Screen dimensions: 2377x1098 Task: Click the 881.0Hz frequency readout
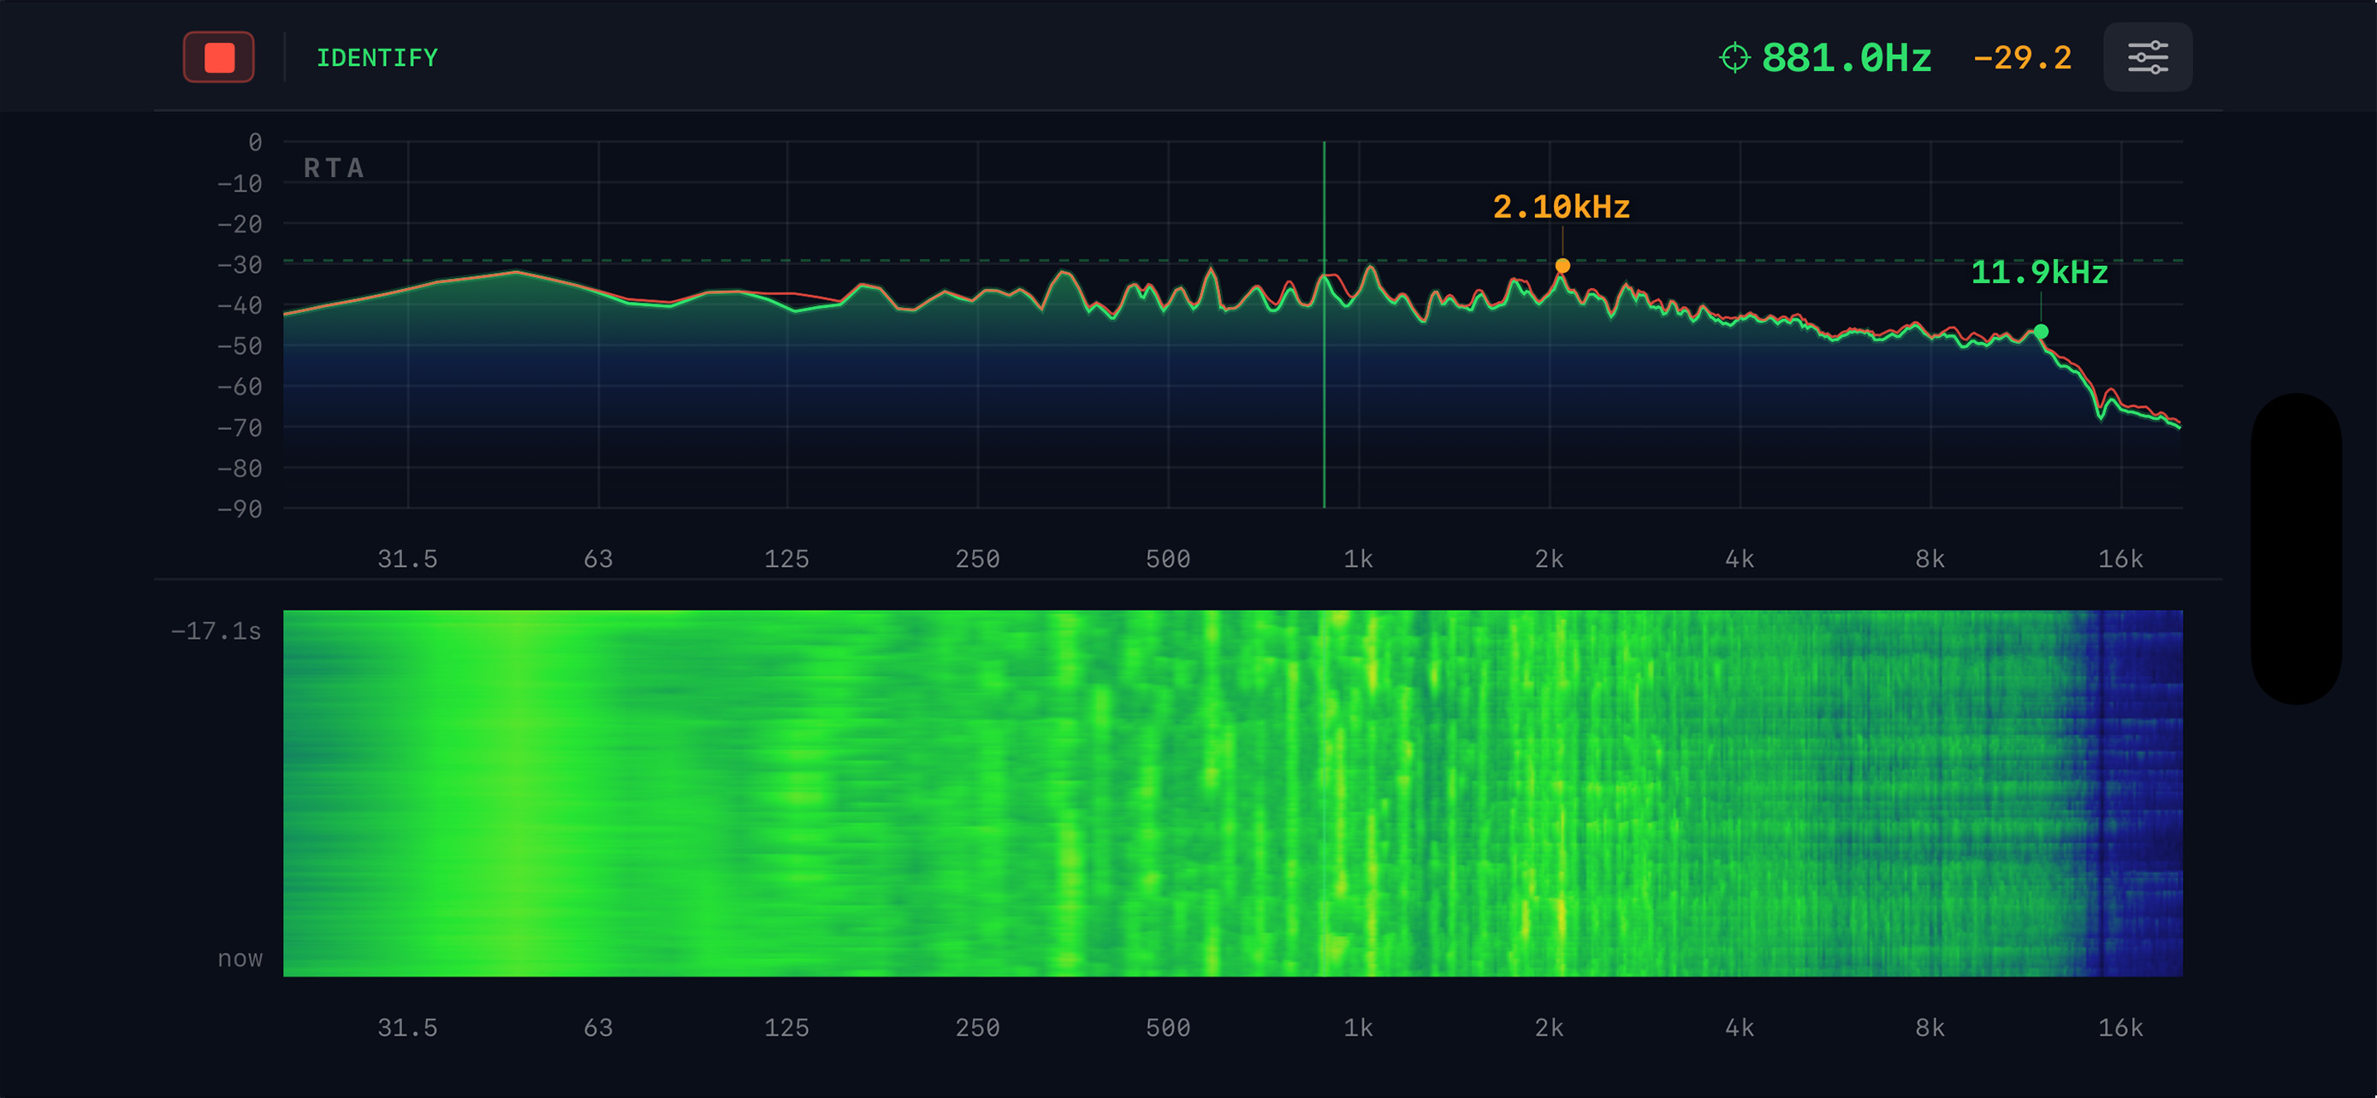pos(1846,58)
